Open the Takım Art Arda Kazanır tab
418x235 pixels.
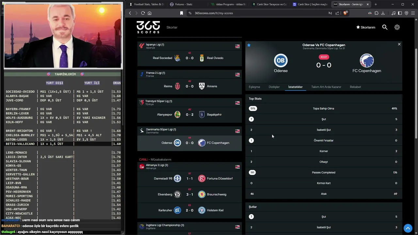(326, 87)
